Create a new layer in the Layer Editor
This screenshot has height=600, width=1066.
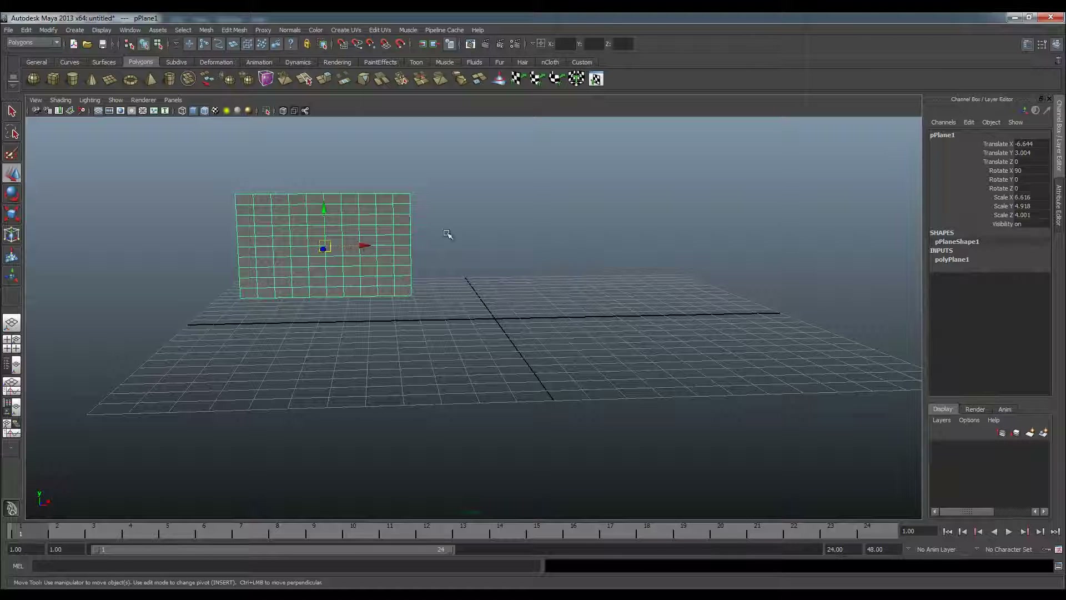[x=1030, y=433]
